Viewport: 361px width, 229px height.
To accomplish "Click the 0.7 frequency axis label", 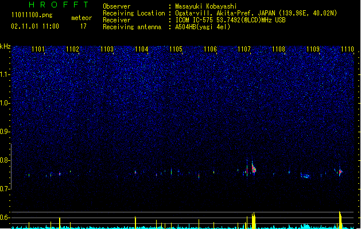I will pyautogui.click(x=5, y=189).
